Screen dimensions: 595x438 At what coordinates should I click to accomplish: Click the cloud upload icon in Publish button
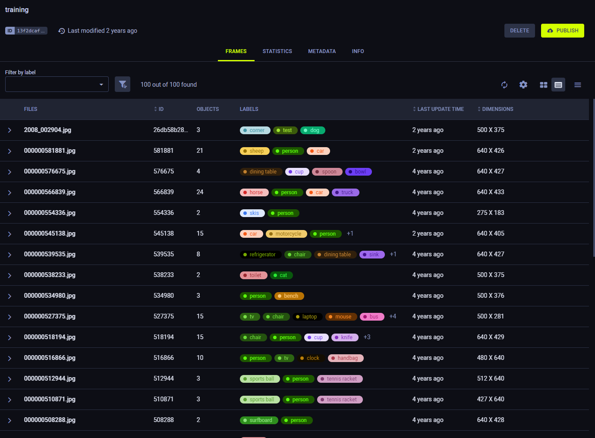tap(550, 30)
